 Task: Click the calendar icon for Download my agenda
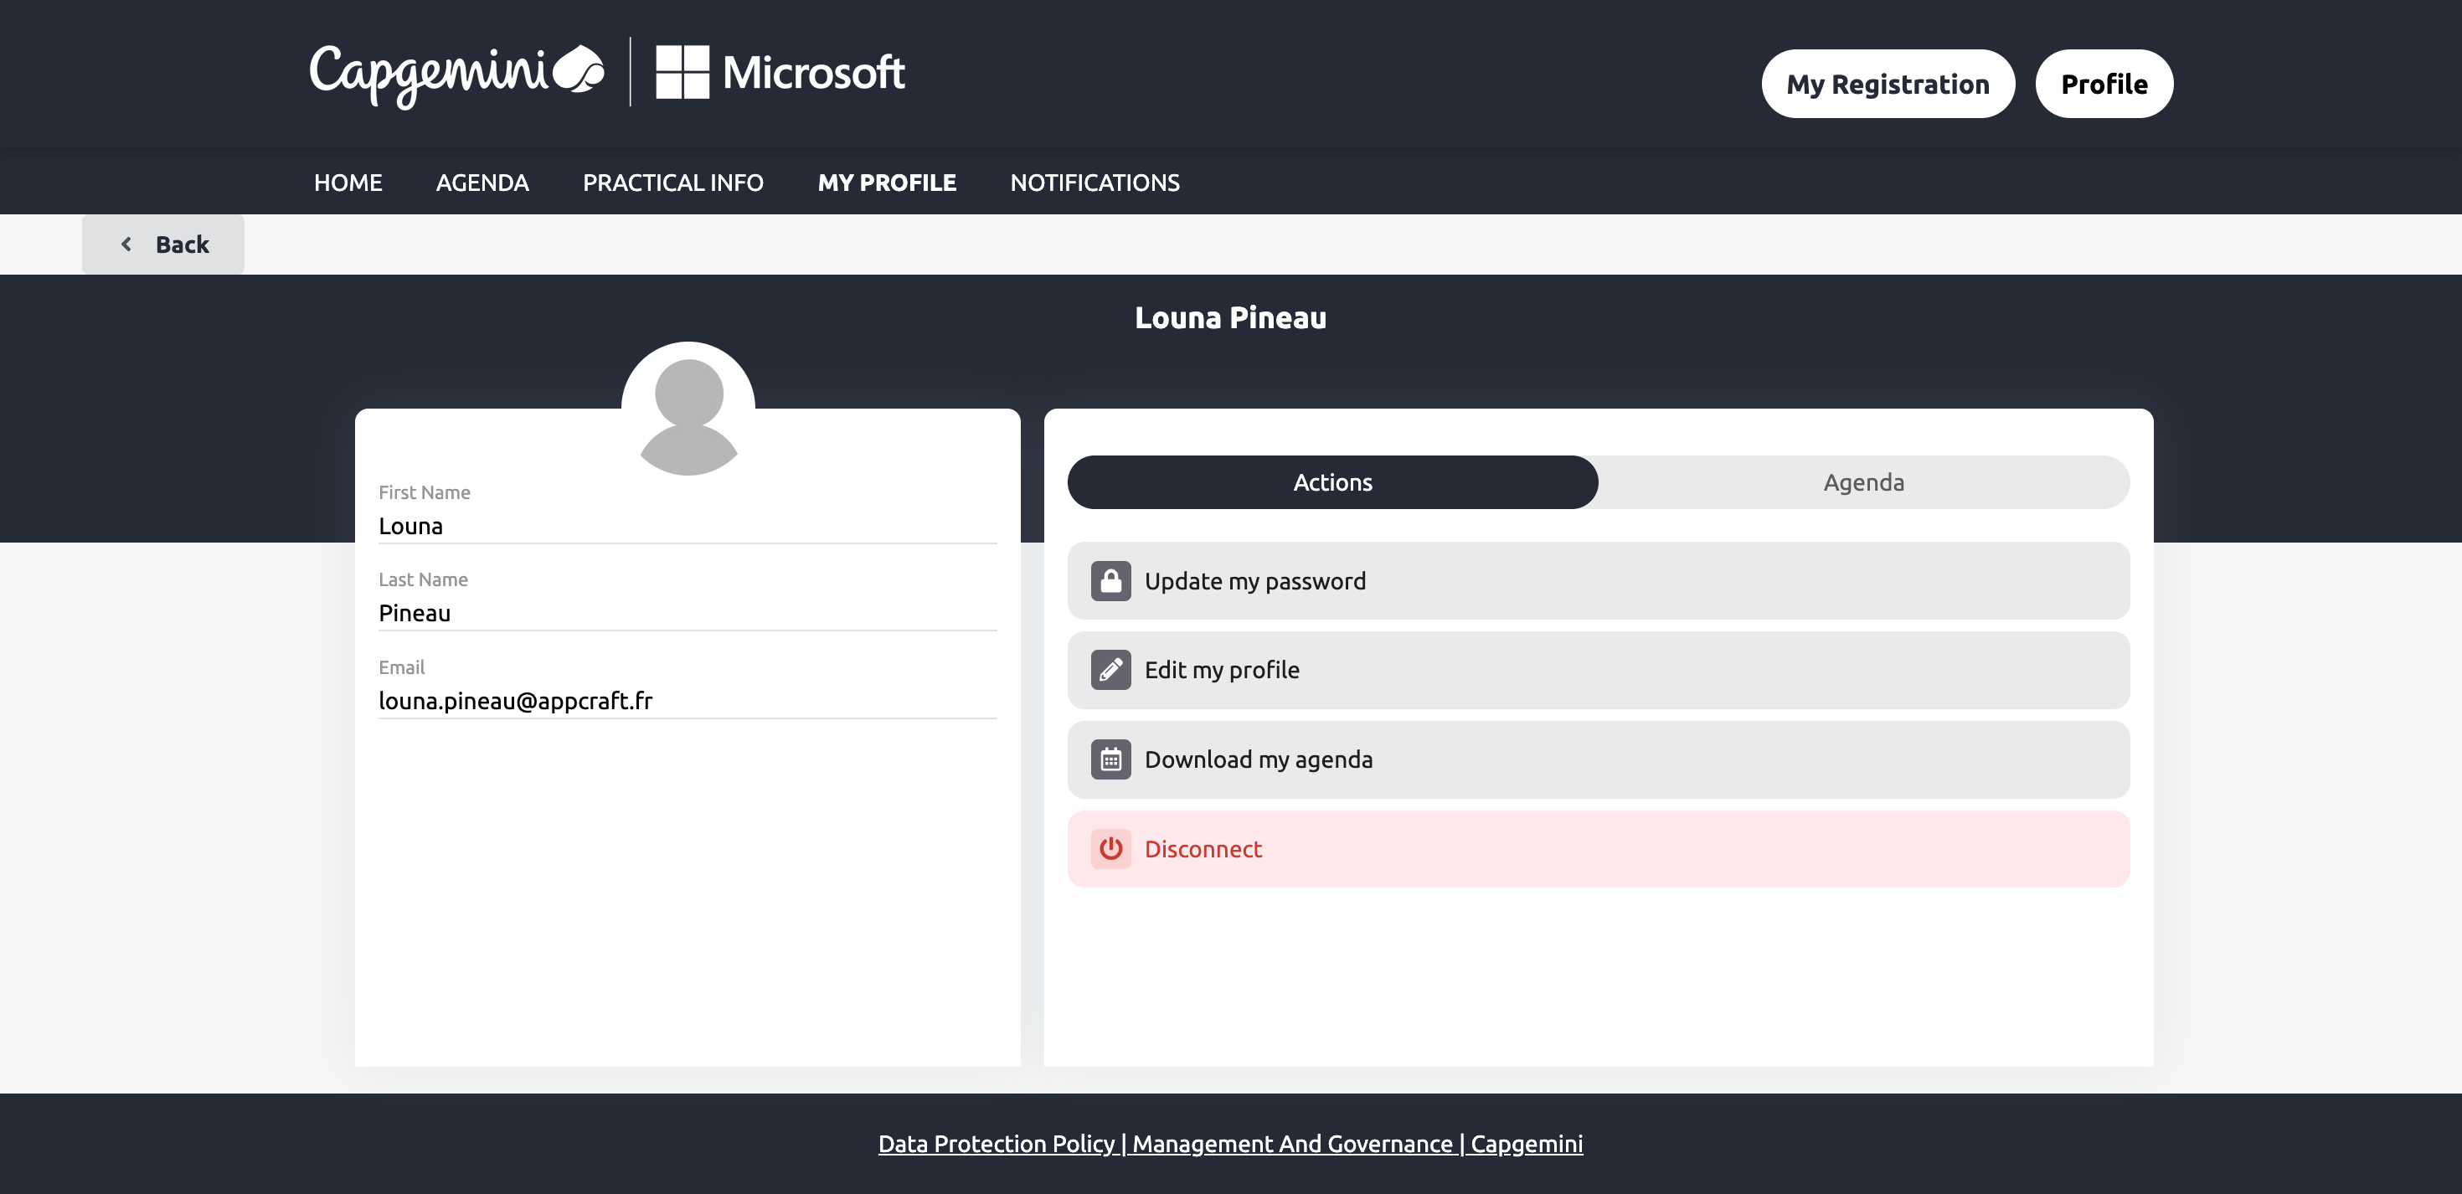click(x=1110, y=760)
